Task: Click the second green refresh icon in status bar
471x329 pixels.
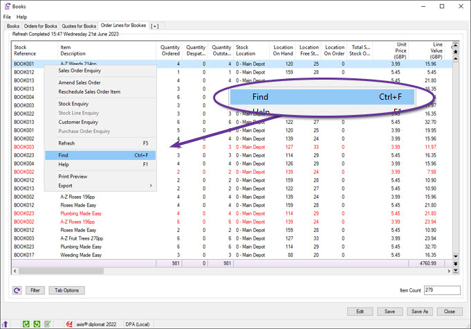Action: pos(37,323)
